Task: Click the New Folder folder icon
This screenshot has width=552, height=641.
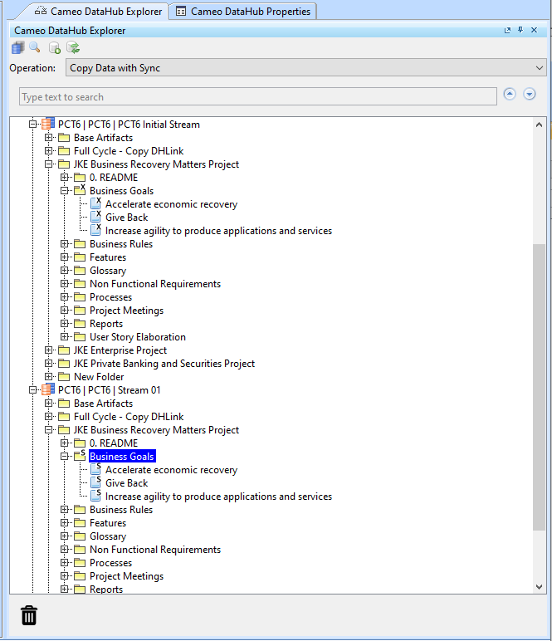Action: tap(64, 376)
